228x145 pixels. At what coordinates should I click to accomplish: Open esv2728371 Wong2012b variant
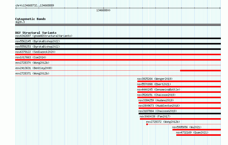point(32,73)
